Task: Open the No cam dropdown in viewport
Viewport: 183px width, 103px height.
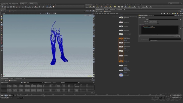Action: coord(90,15)
